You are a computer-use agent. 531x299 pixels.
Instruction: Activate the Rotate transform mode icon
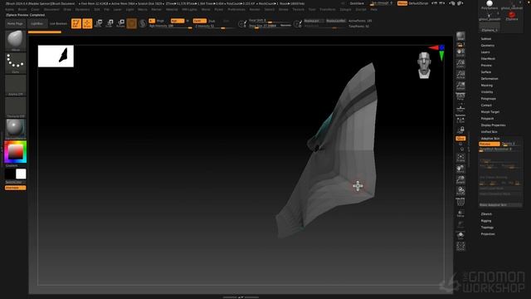point(120,23)
